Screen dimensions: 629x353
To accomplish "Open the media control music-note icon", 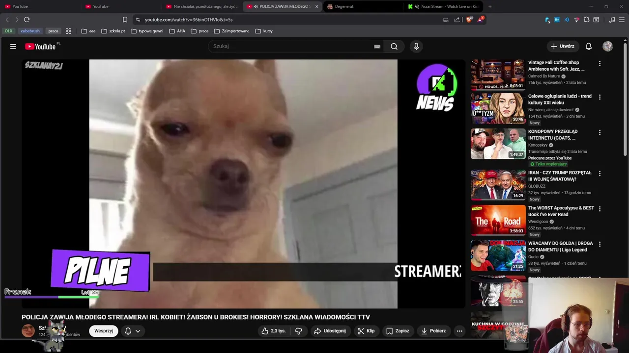I will point(612,20).
